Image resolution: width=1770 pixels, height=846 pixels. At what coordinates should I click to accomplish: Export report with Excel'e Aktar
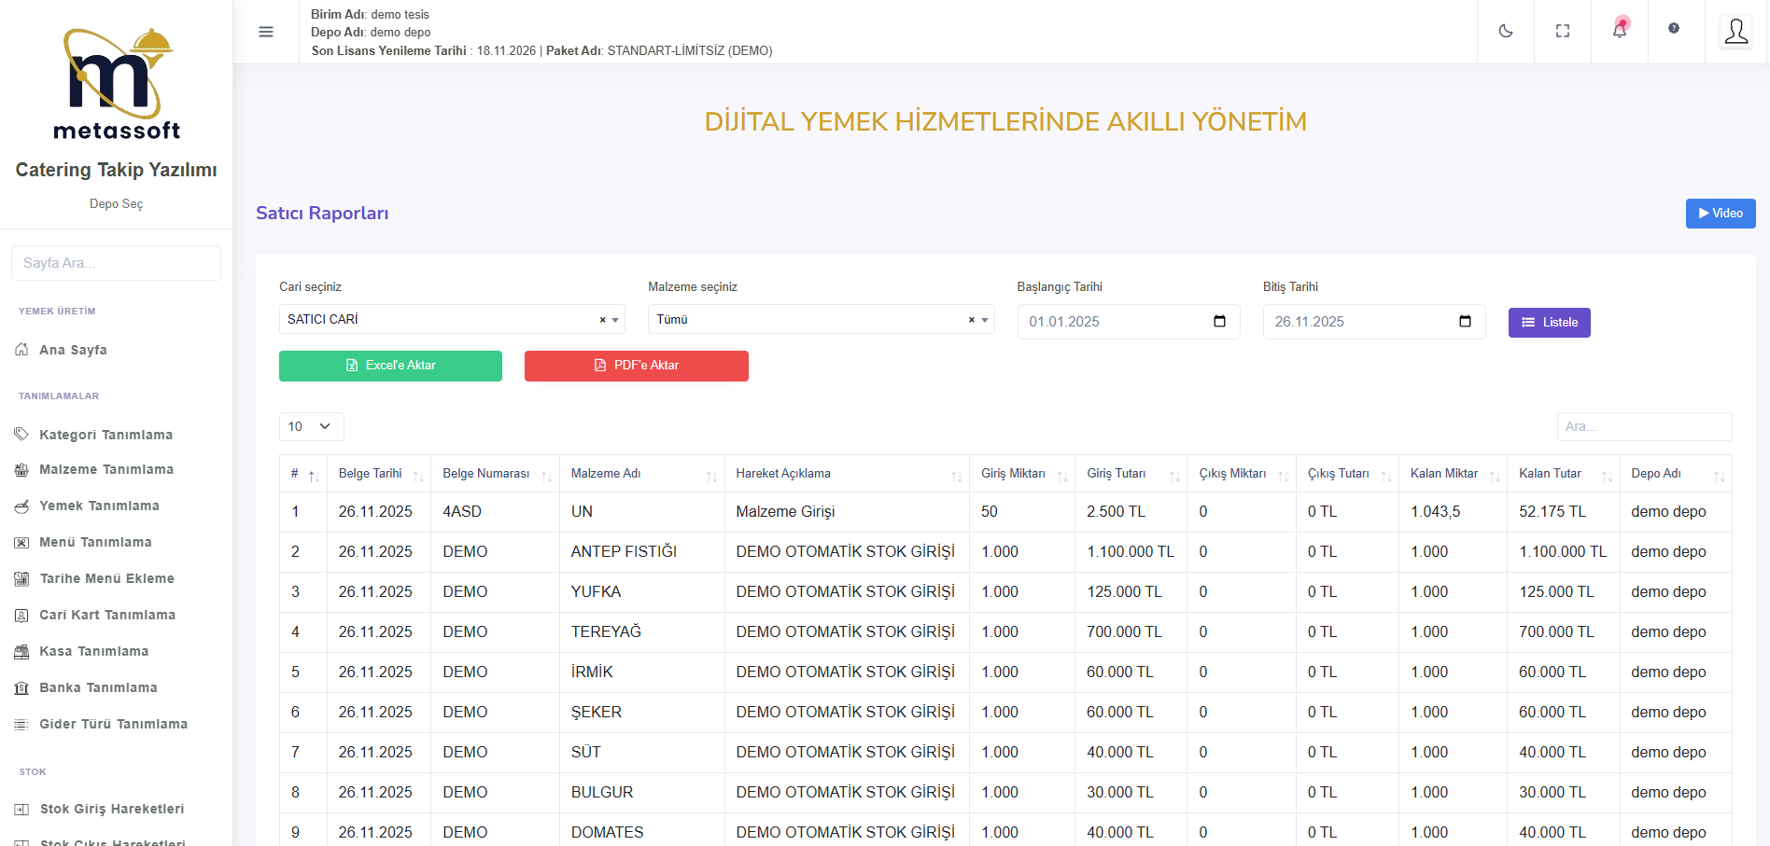[x=390, y=366]
